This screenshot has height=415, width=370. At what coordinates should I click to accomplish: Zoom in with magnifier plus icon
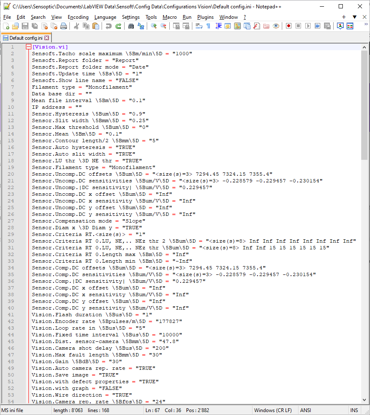[154, 26]
